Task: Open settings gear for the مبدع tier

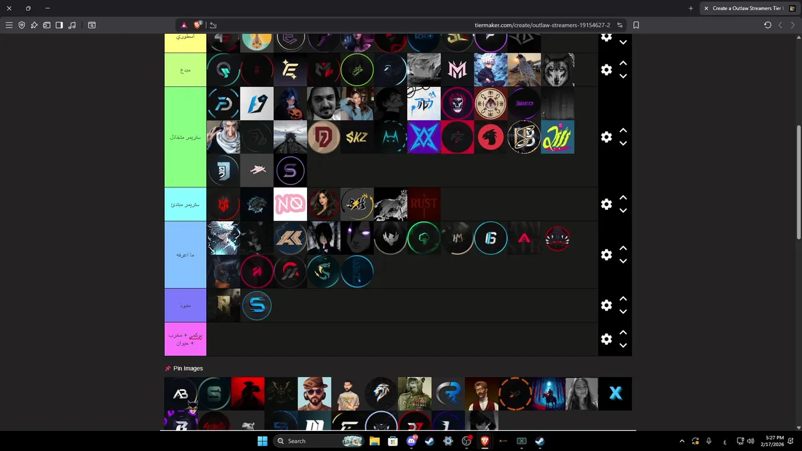Action: coord(606,70)
